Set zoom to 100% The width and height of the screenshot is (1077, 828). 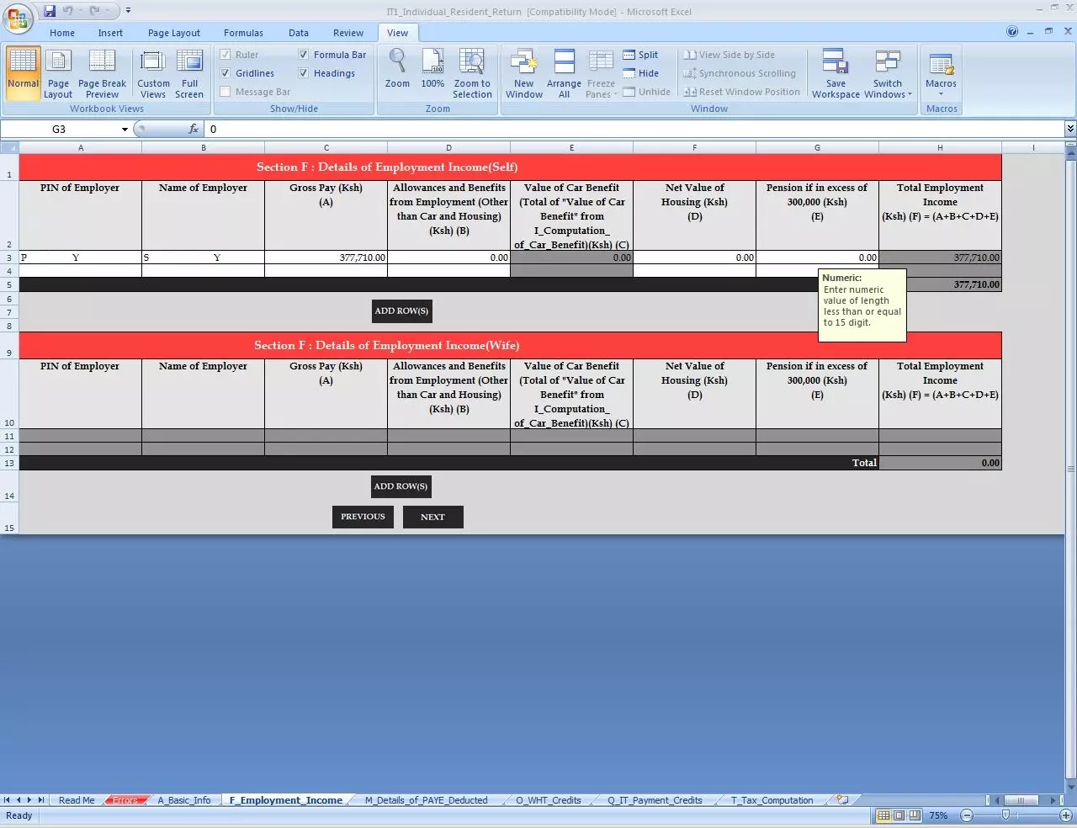tap(432, 69)
